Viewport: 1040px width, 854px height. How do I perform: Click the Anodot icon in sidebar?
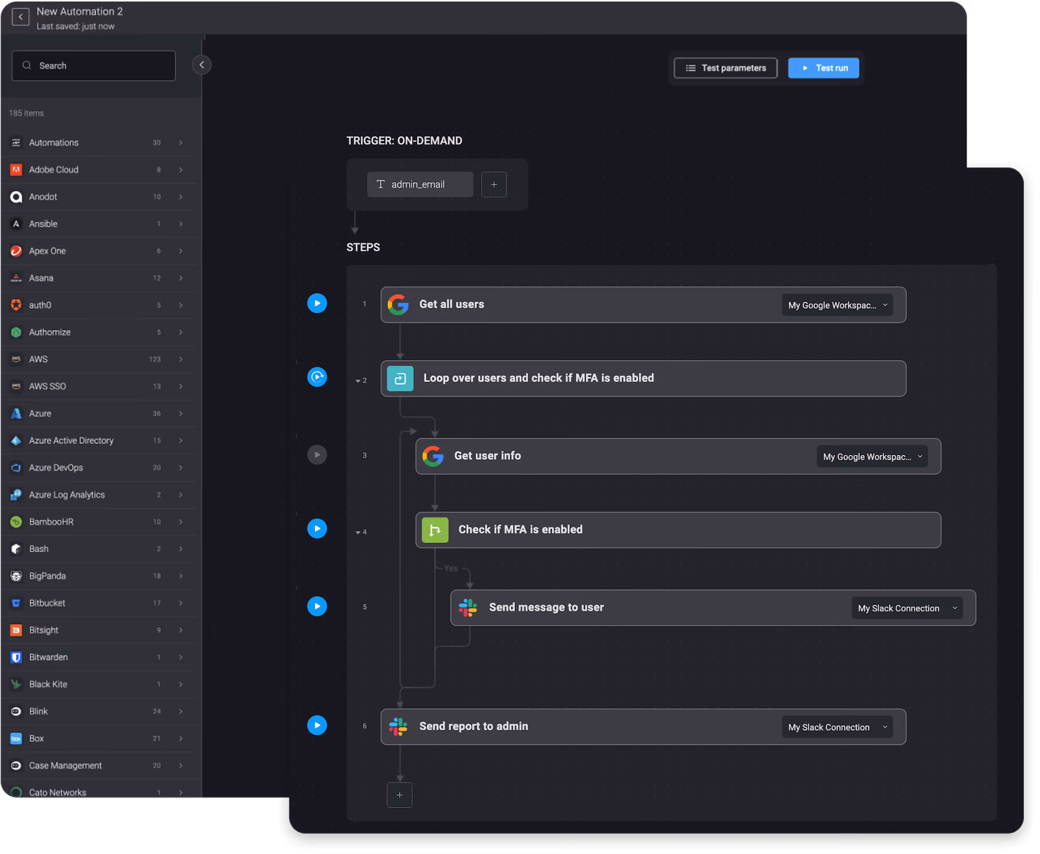pos(16,197)
